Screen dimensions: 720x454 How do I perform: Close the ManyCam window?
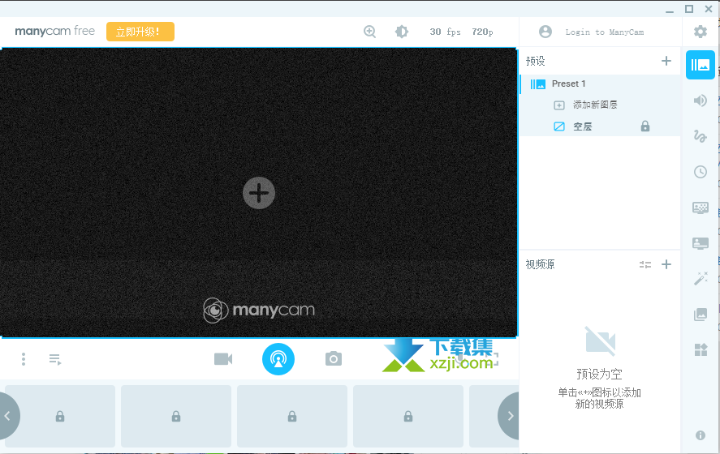click(x=709, y=9)
